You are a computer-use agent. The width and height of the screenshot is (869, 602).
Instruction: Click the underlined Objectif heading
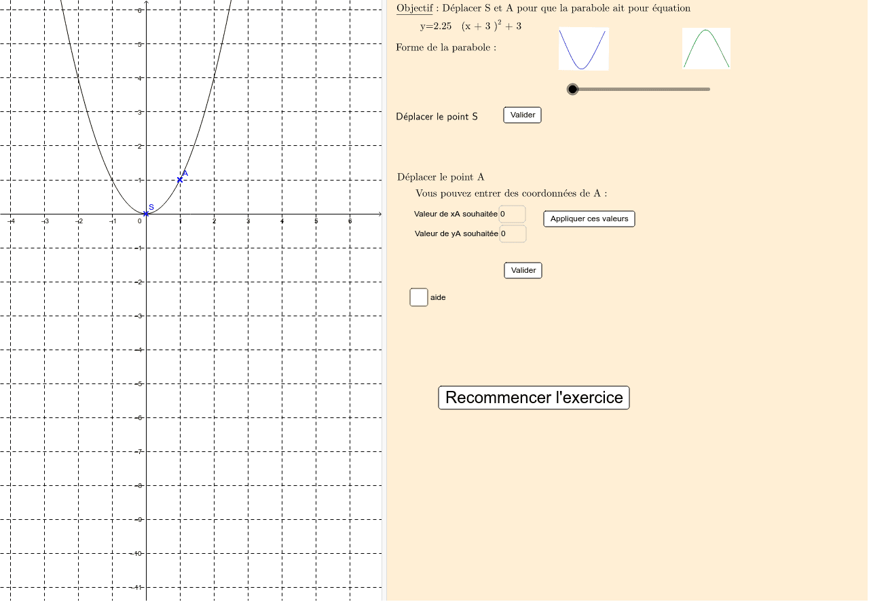pyautogui.click(x=414, y=8)
